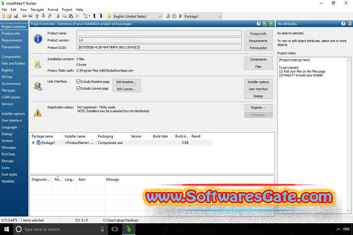The height and width of the screenshot is (235, 353).
Task: Click the yellow languages book icon
Action: [x=109, y=16]
